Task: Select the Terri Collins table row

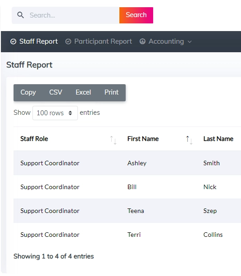Action: (127, 235)
